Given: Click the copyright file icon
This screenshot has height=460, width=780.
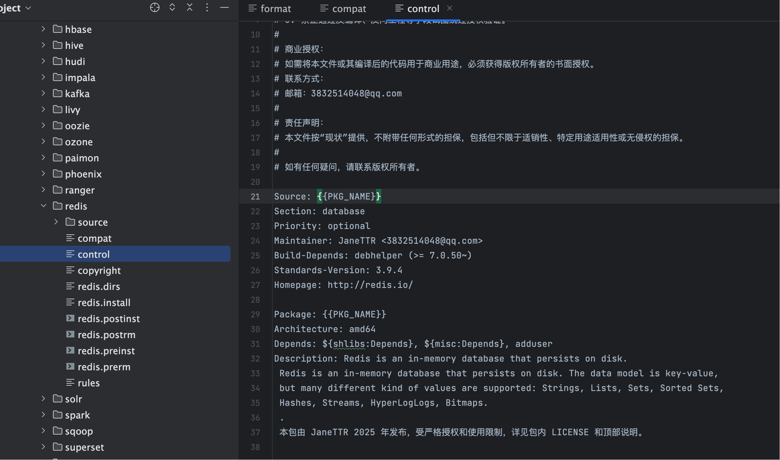Looking at the screenshot, I should pos(70,270).
